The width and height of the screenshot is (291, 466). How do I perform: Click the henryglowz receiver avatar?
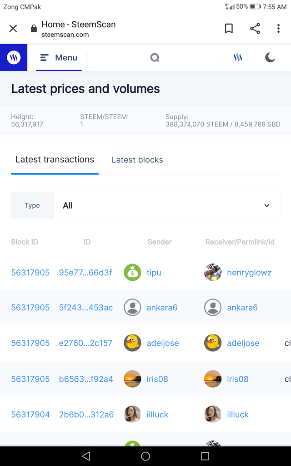point(213,273)
